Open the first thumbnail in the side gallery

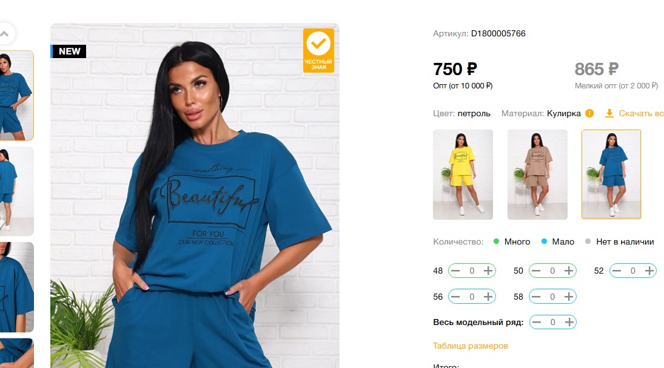coord(16,96)
